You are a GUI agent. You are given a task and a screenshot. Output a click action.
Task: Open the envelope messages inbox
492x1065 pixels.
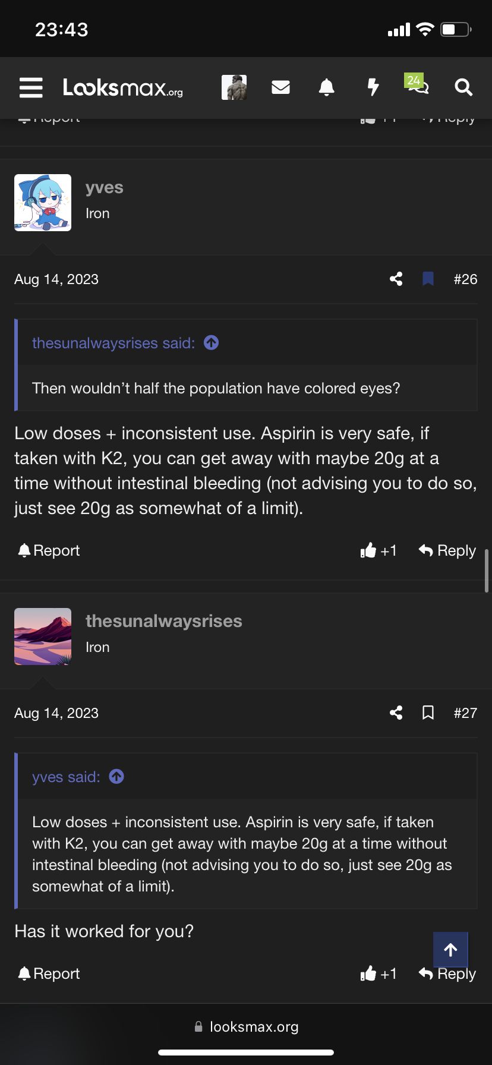pyautogui.click(x=280, y=87)
